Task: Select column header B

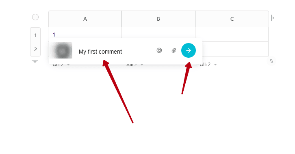Action: 158,19
